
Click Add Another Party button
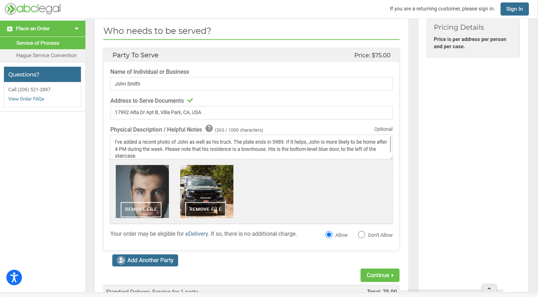pos(145,260)
